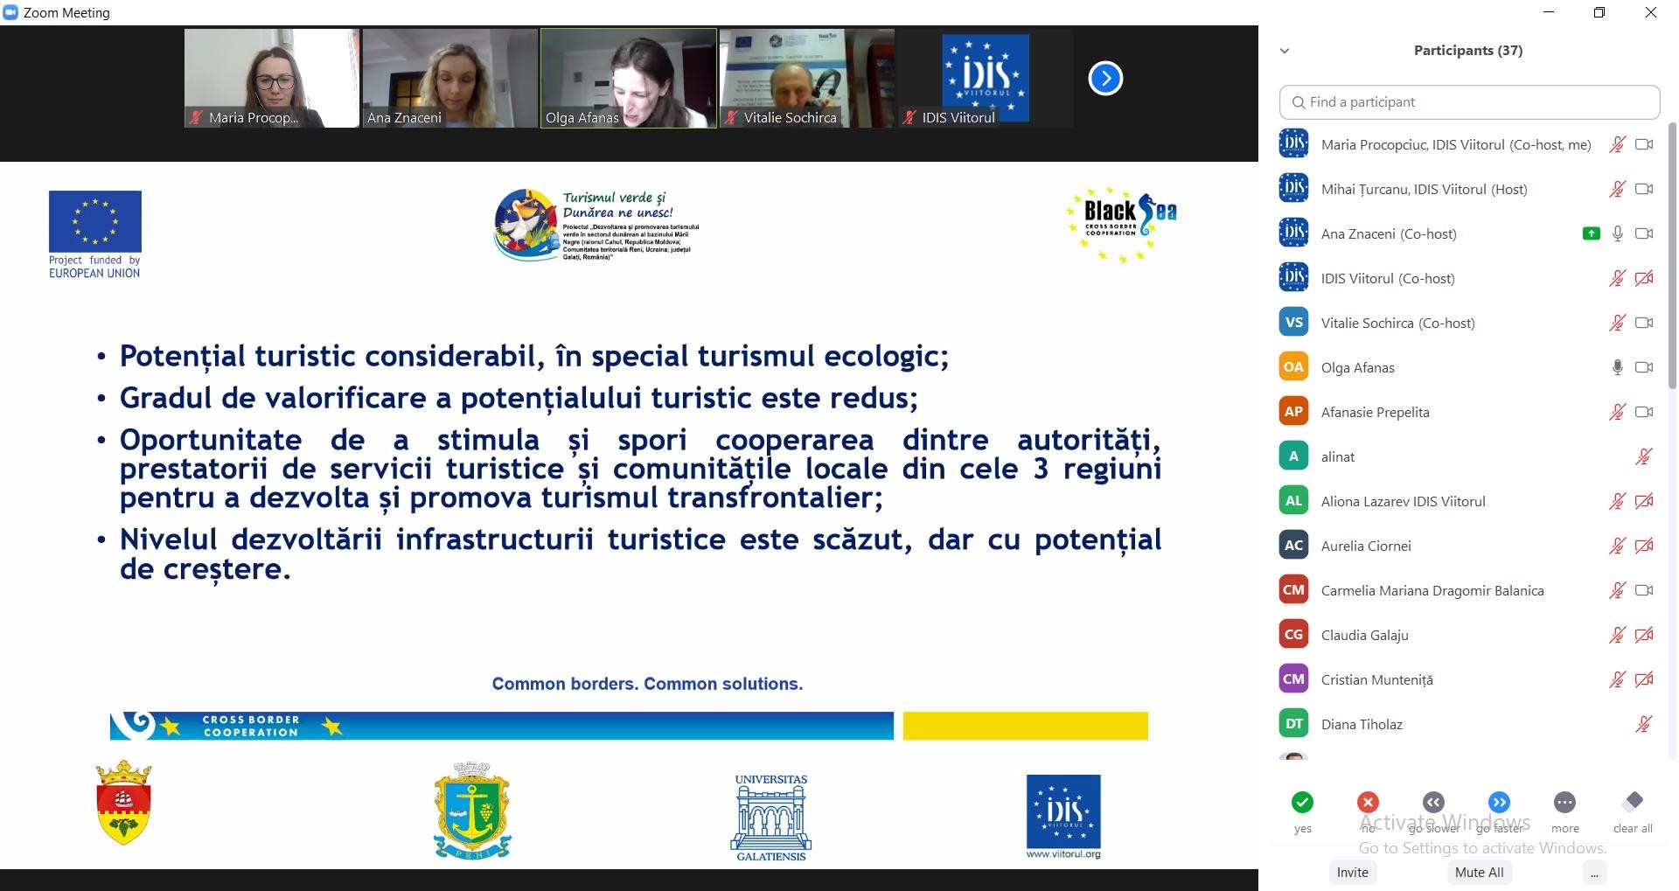Click IDIS Viitorul co-host disabled camera icon
Image resolution: width=1679 pixels, height=891 pixels.
click(1644, 279)
